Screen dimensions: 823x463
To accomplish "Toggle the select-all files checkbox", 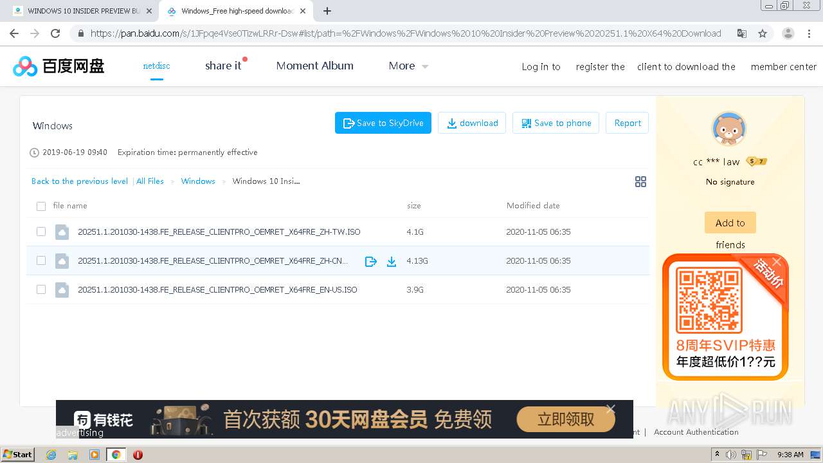I will (x=41, y=206).
